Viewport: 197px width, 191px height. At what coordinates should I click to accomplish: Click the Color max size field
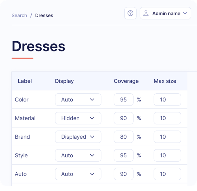pyautogui.click(x=167, y=100)
